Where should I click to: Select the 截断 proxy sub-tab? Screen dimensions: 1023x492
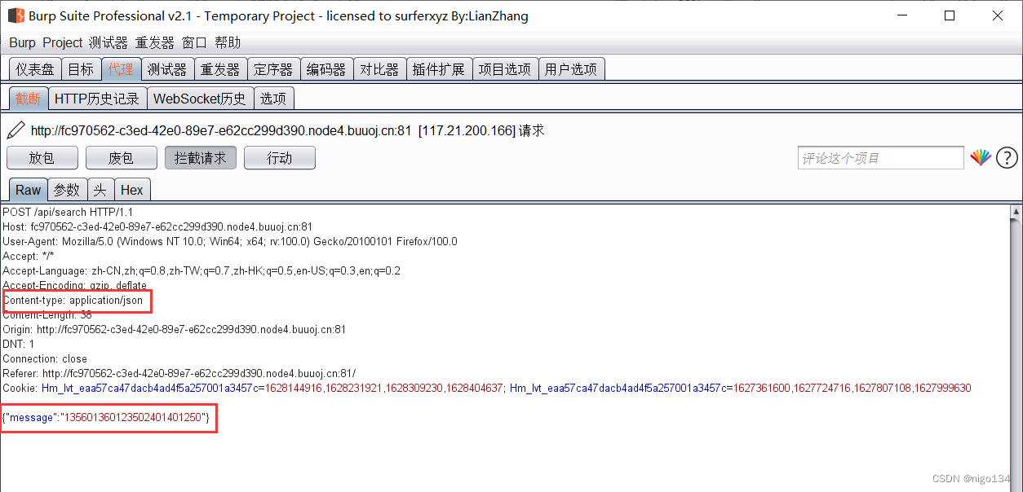pos(29,99)
